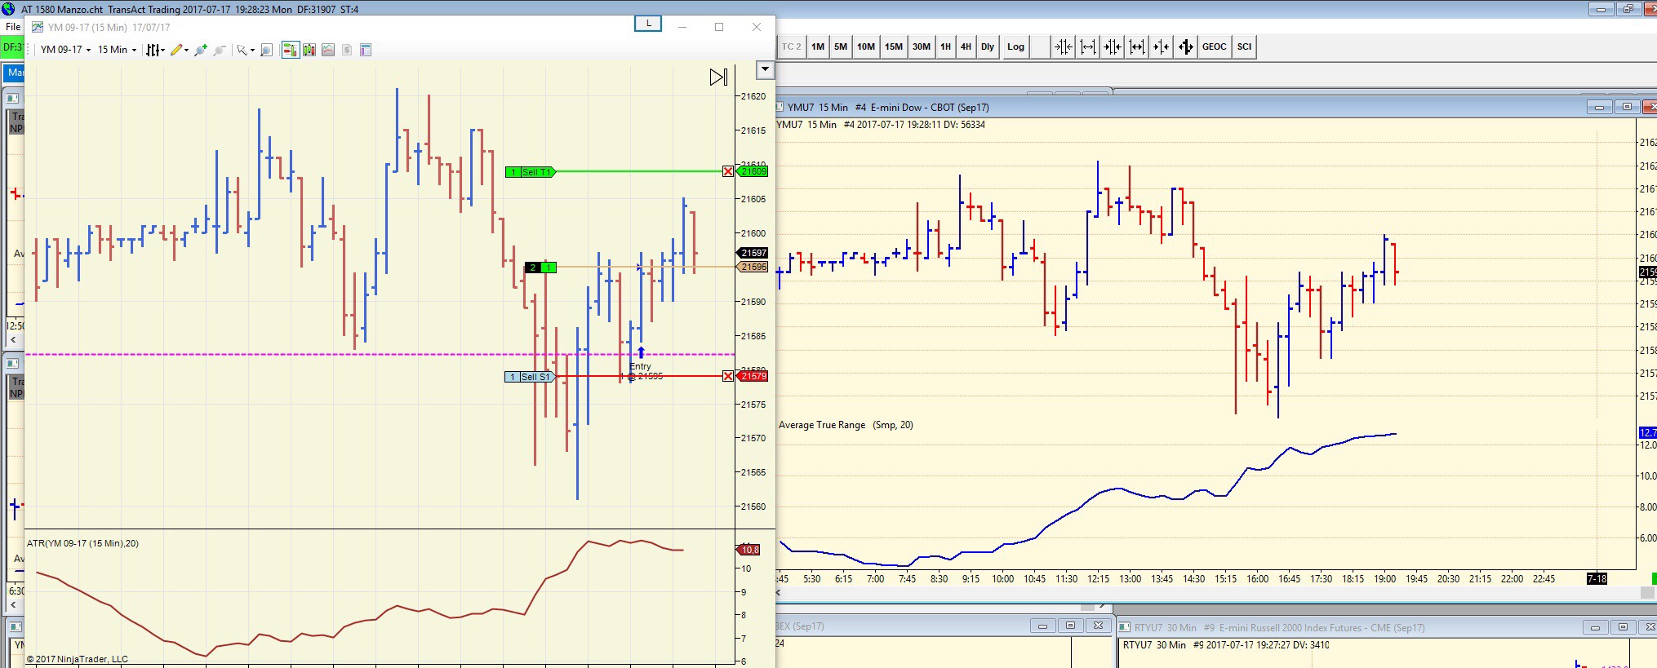The width and height of the screenshot is (1657, 668).
Task: Open the File menu in Sierra Chart
Action: tap(13, 27)
